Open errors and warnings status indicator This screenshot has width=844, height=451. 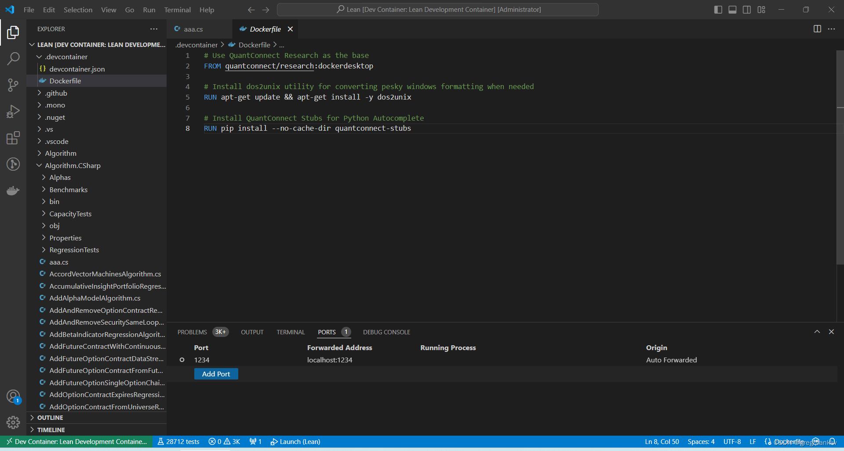pyautogui.click(x=224, y=442)
